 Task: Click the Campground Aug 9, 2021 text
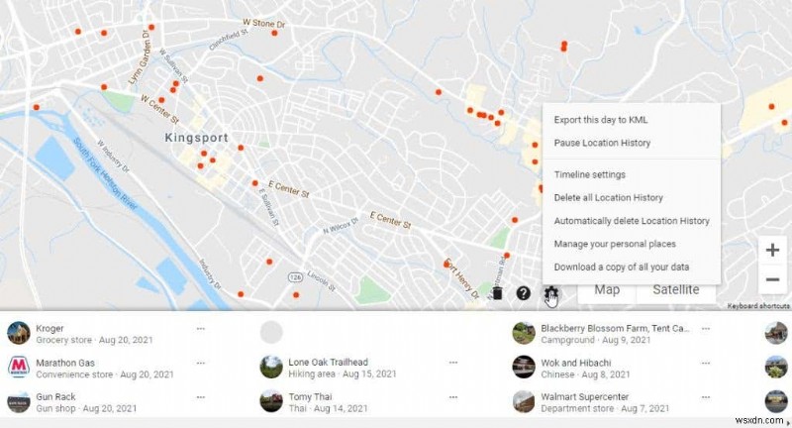pos(596,340)
